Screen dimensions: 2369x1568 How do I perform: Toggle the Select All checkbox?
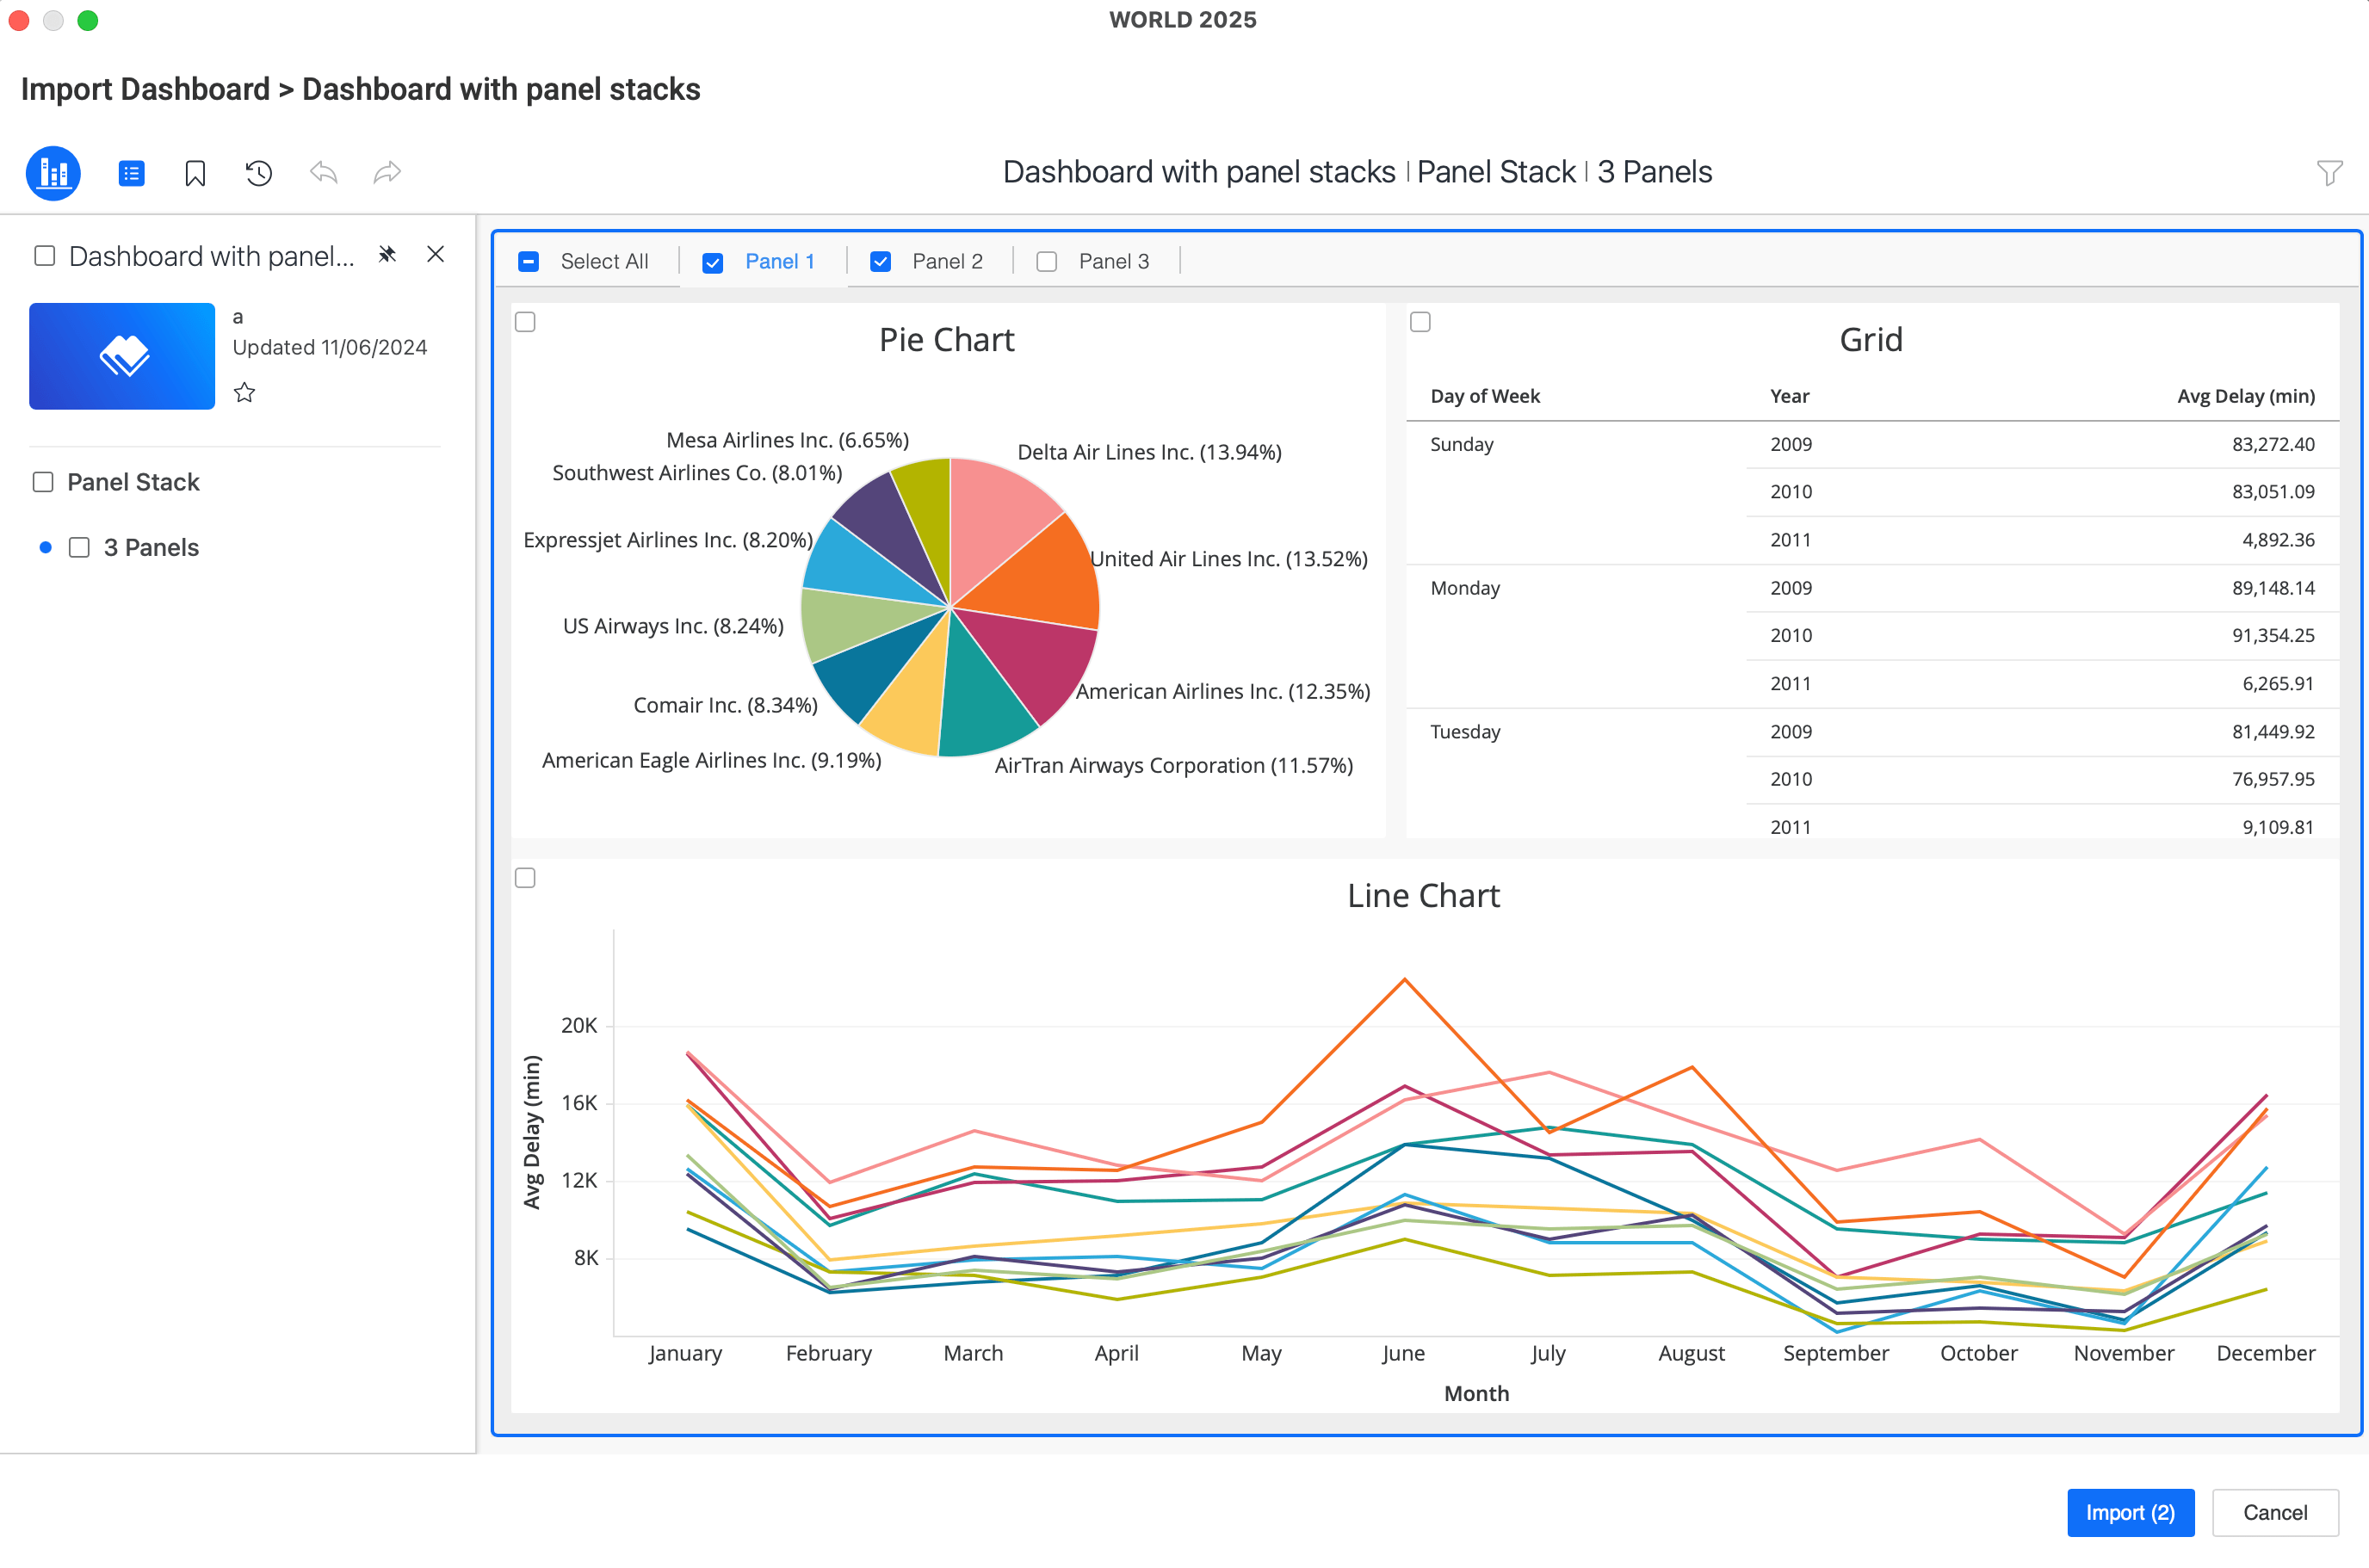[x=528, y=261]
